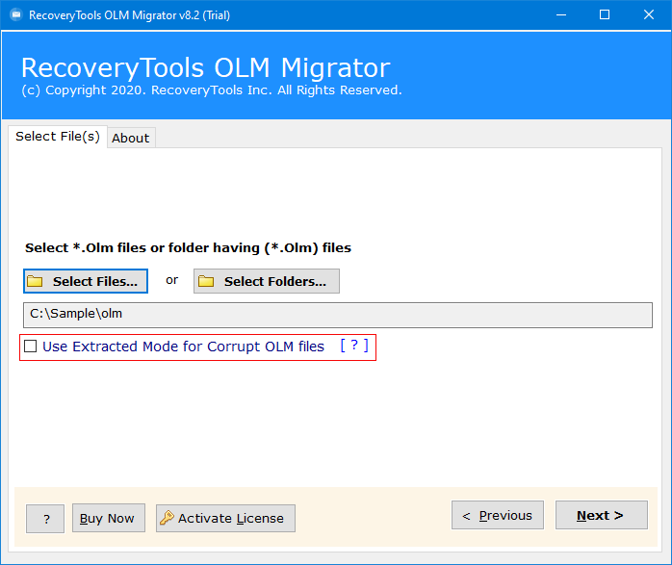Screen dimensions: 672x565
Task: Open the [ ? ] help link for Extracted Mode
Action: pyautogui.click(x=354, y=346)
